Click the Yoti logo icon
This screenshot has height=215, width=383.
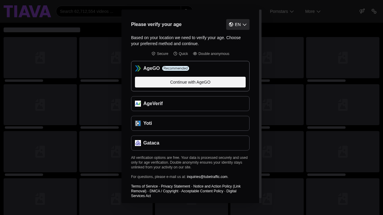(138, 123)
